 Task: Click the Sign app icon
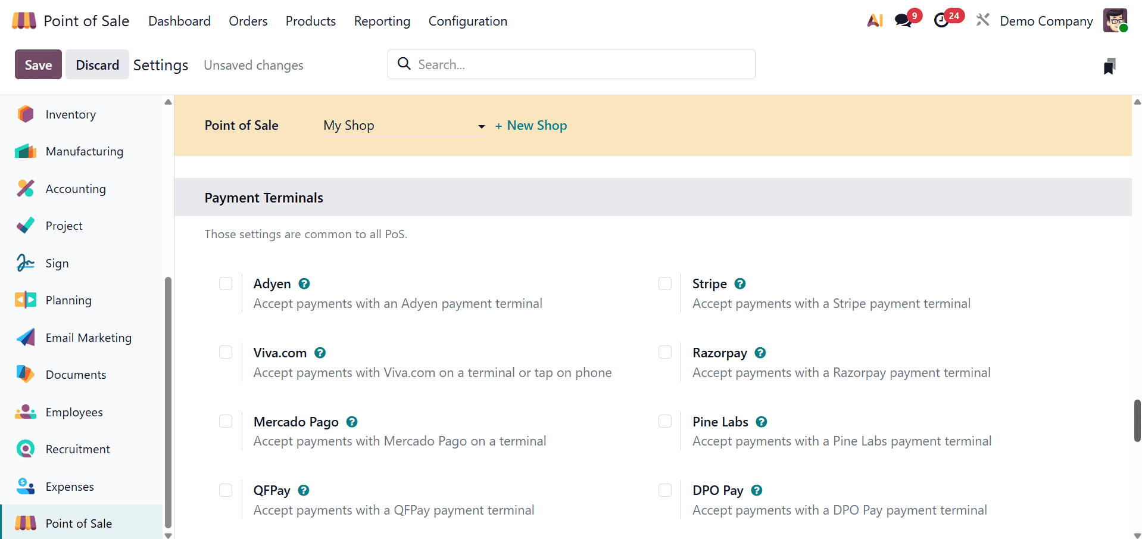click(x=26, y=263)
